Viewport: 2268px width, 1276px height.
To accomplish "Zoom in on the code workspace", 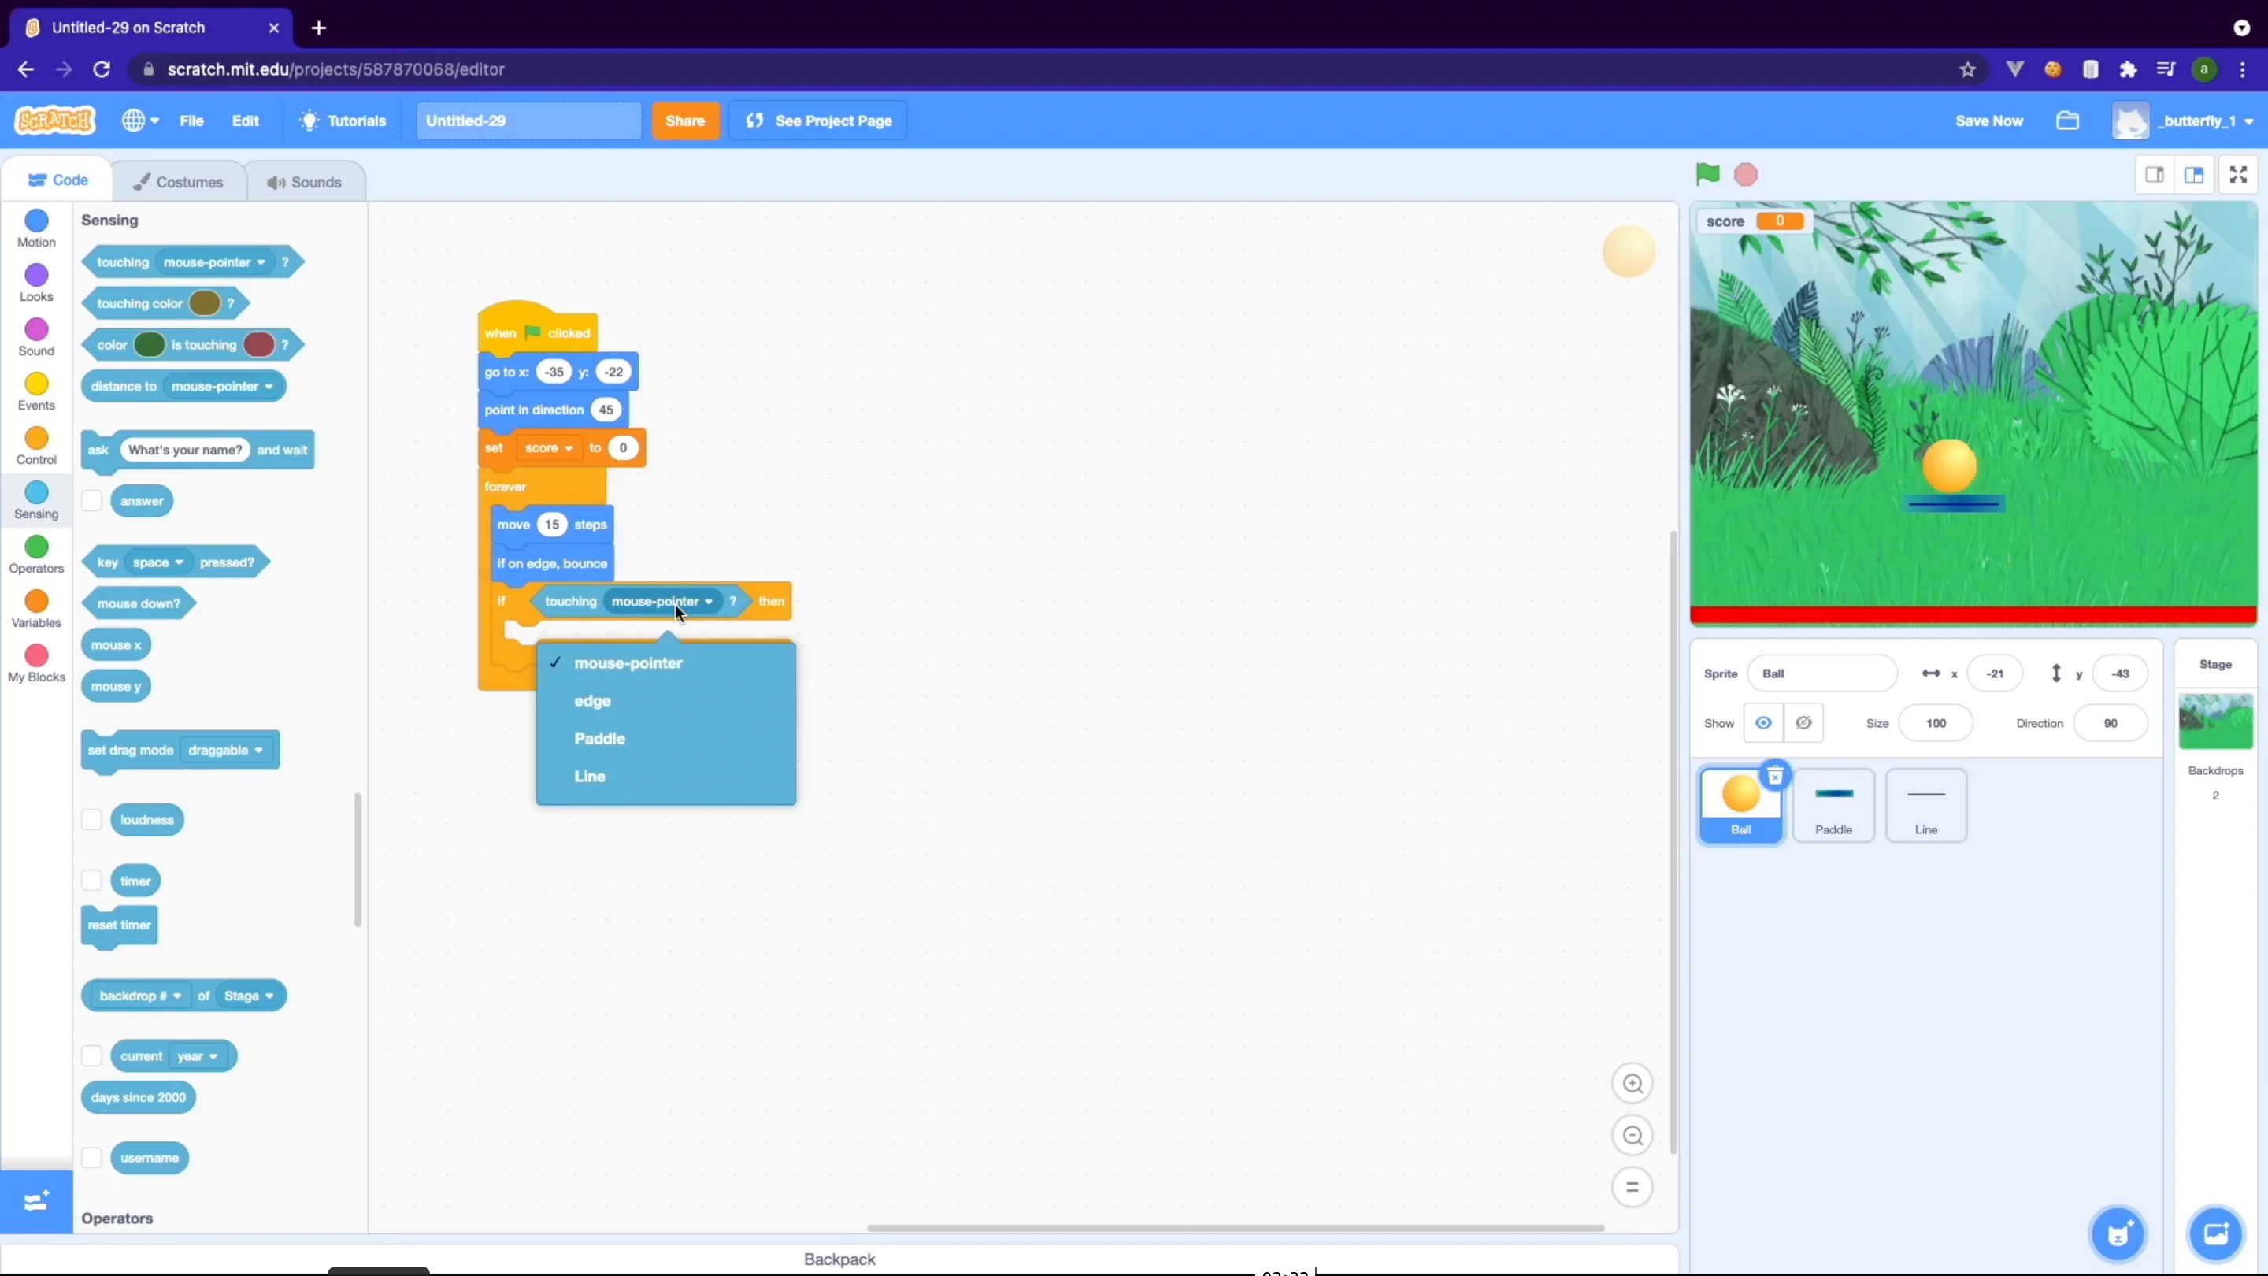I will [x=1632, y=1083].
